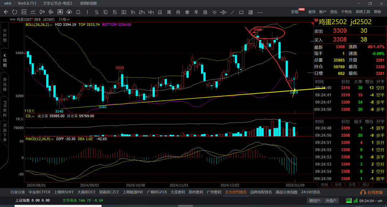Open the 上期所SHFE exchange tab
387x207 pixels.
click(64, 192)
